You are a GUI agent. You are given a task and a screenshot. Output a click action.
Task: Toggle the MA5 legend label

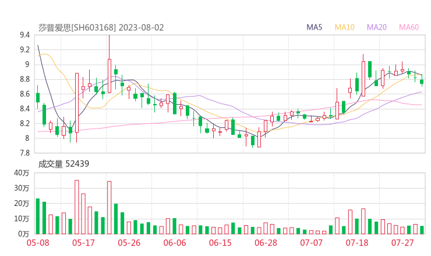pos(315,27)
